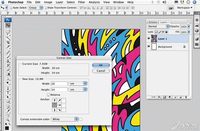Click Cancel in Canvas Size dialog
The width and height of the screenshot is (200, 131).
pos(101,71)
